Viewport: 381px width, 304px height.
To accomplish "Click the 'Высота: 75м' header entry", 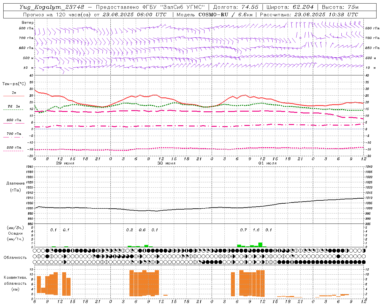I will pyautogui.click(x=340, y=7).
